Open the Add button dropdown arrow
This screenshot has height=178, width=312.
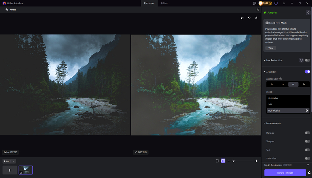(x=13, y=161)
